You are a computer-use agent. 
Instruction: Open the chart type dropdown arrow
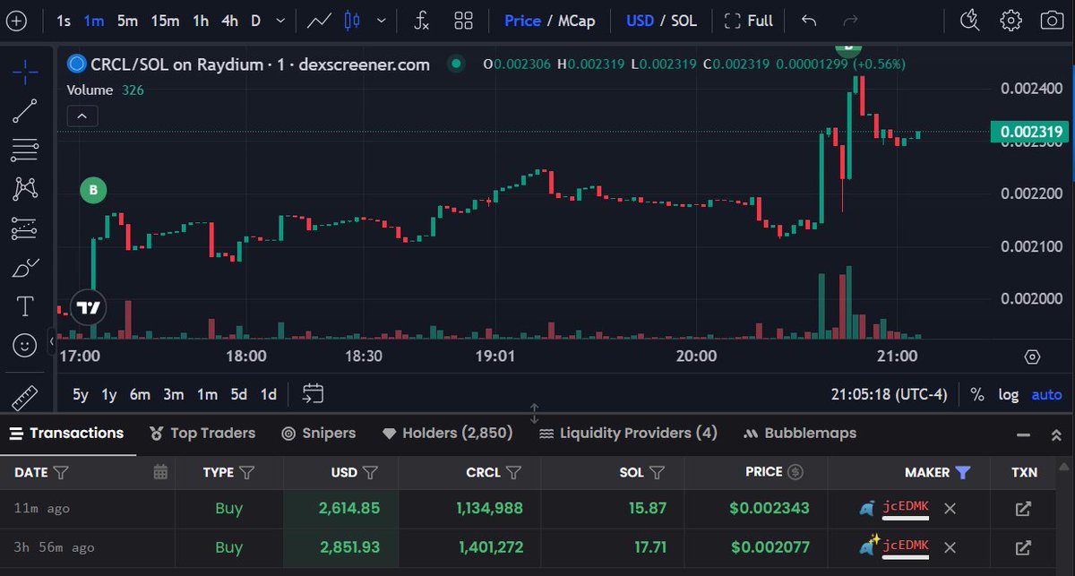point(383,21)
